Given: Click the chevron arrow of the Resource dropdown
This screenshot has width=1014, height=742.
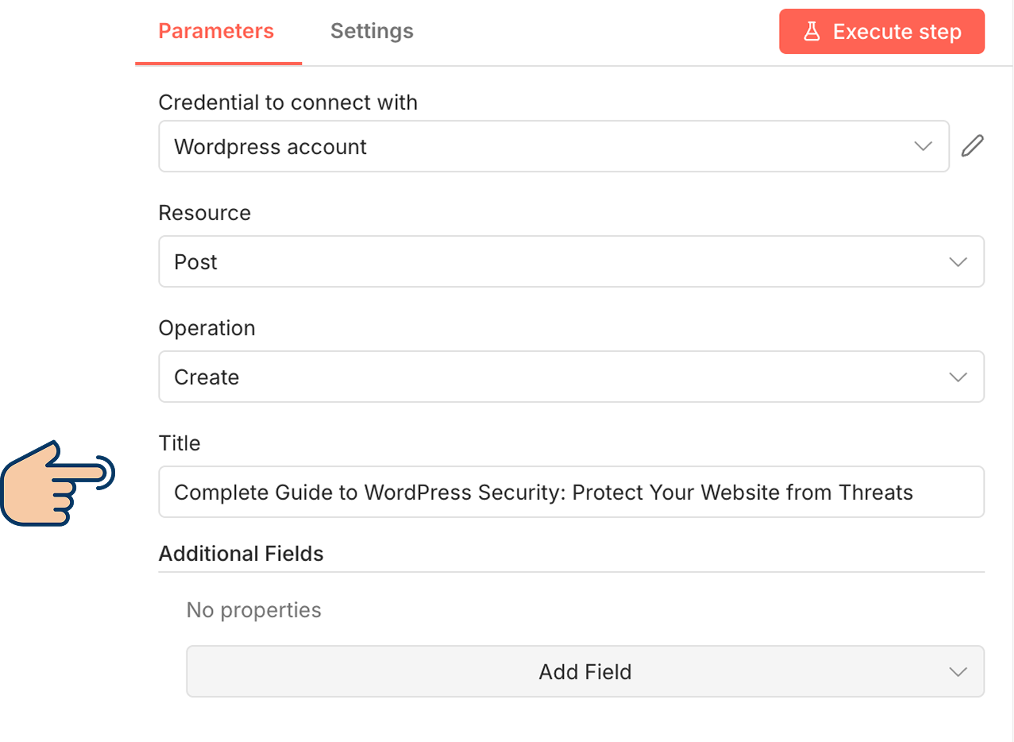Looking at the screenshot, I should (958, 262).
